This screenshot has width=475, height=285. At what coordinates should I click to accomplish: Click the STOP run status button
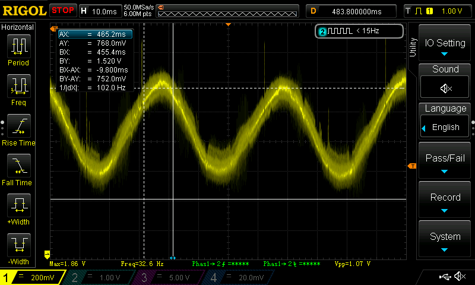[63, 11]
